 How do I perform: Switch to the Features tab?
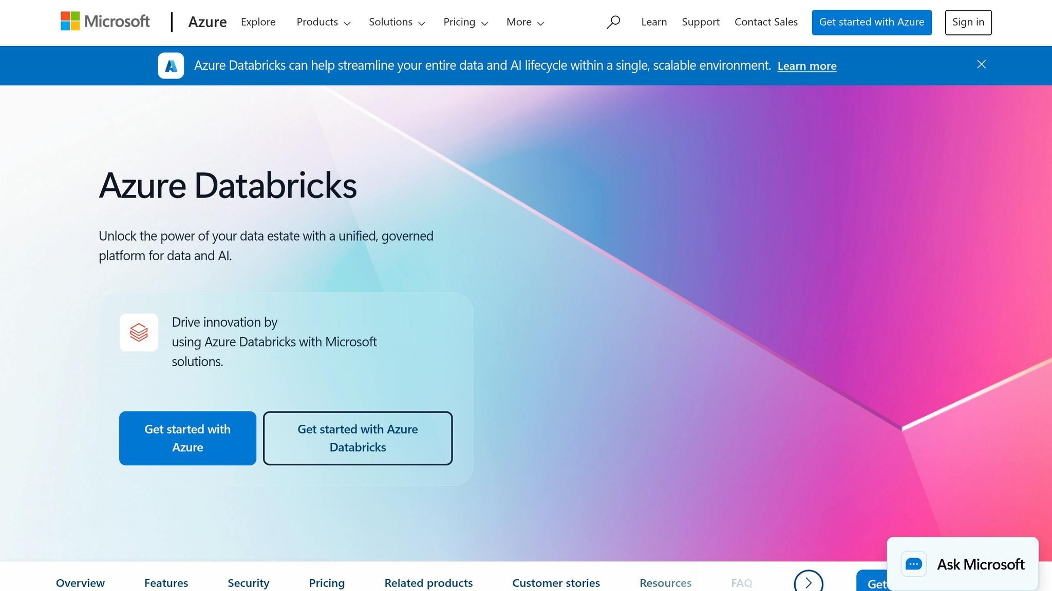(166, 583)
